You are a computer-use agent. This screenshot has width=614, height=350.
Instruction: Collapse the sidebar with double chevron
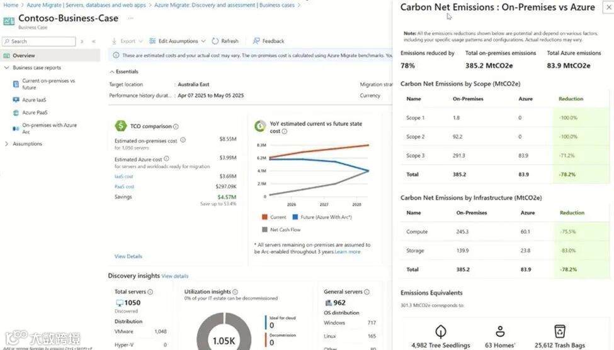(x=94, y=41)
